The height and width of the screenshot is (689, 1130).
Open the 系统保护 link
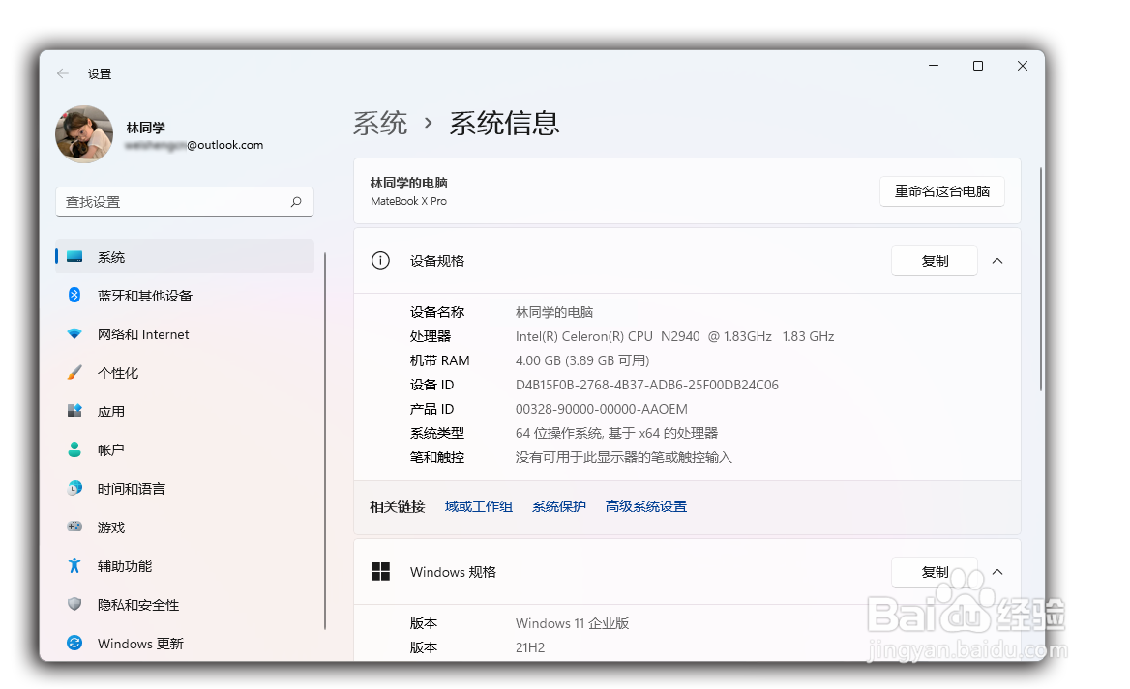pyautogui.click(x=558, y=507)
